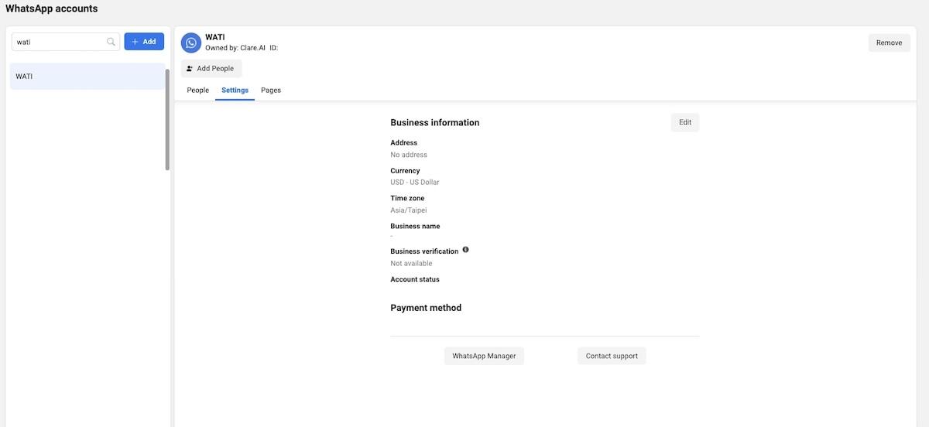Click the magnifier icon in search box
This screenshot has height=427, width=929.
pyautogui.click(x=111, y=42)
